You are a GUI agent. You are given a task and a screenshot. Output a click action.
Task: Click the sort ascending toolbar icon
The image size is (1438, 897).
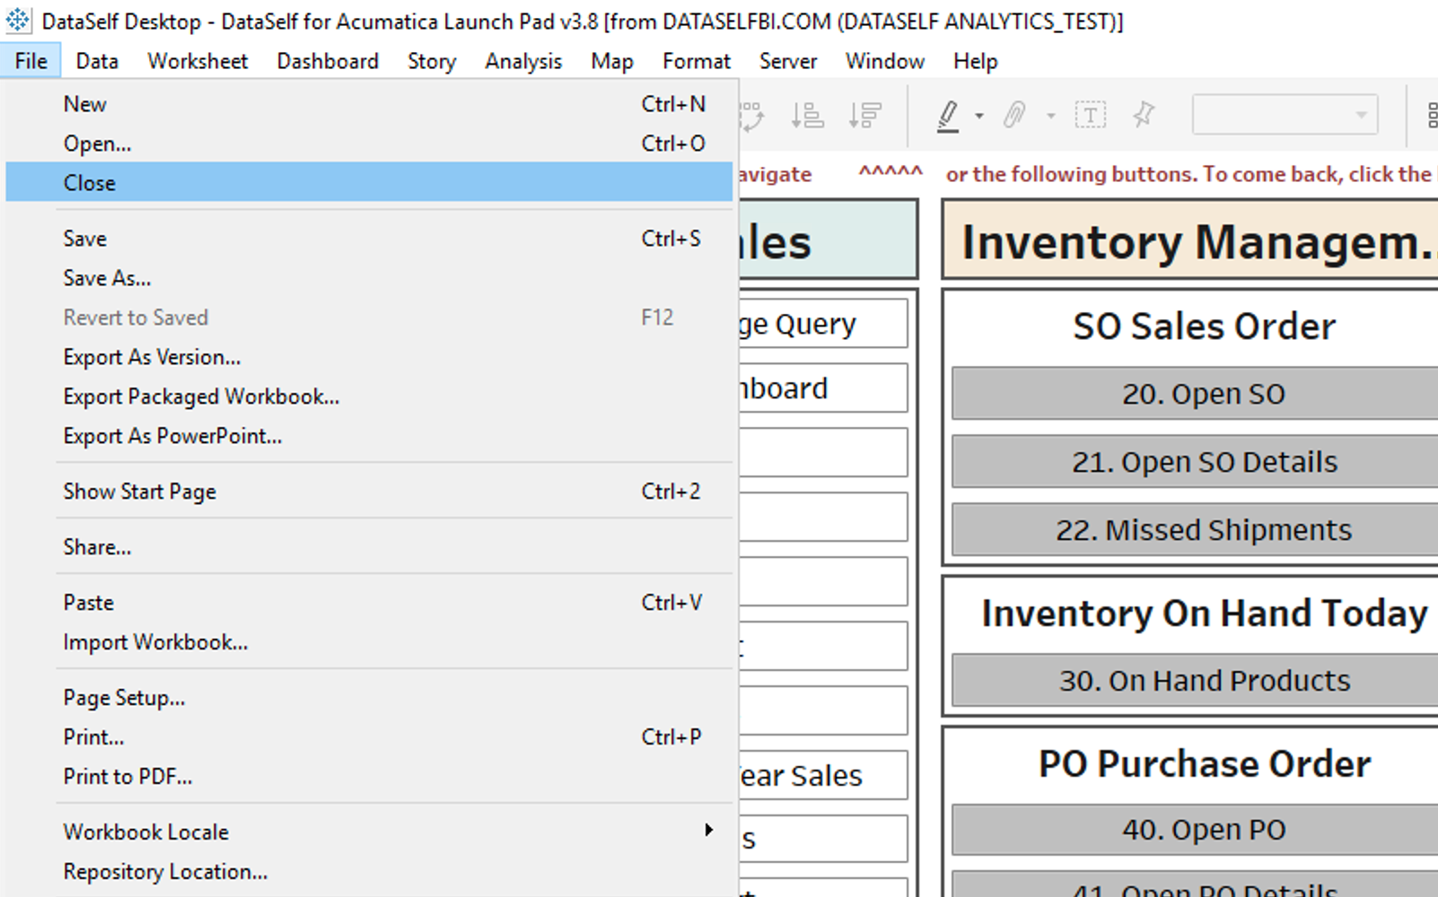click(x=807, y=115)
